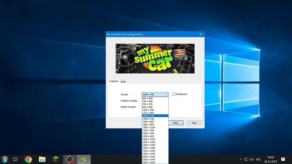Choose 2048 x 1536 resolution

pyautogui.click(x=155, y=157)
